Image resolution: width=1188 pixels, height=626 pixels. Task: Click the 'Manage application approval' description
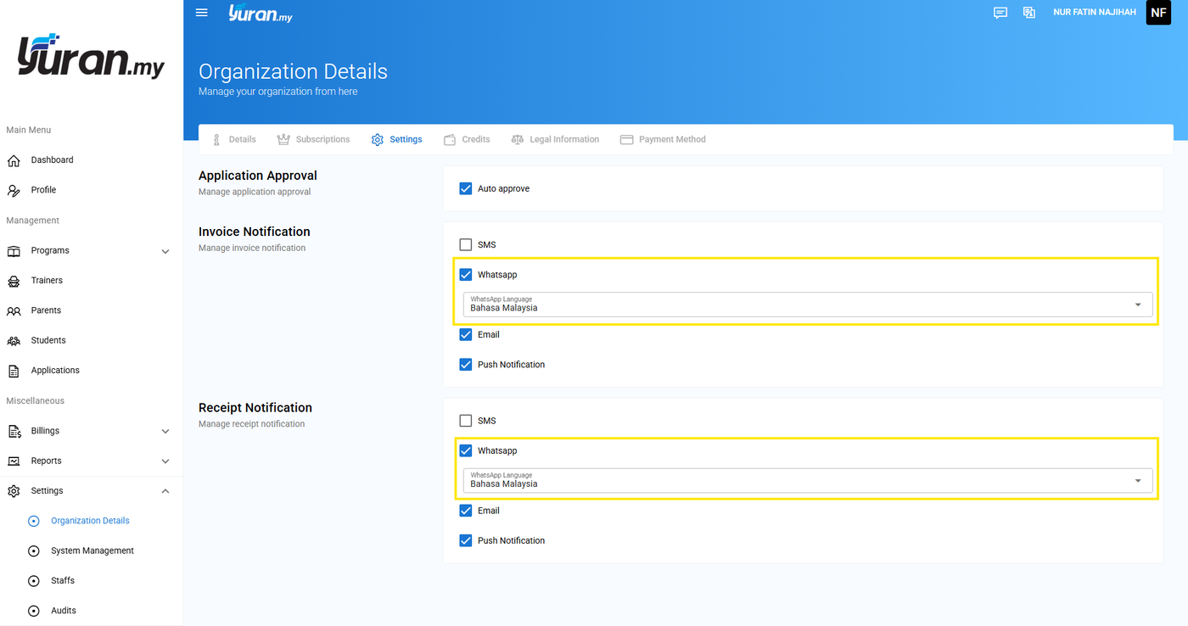pos(255,192)
